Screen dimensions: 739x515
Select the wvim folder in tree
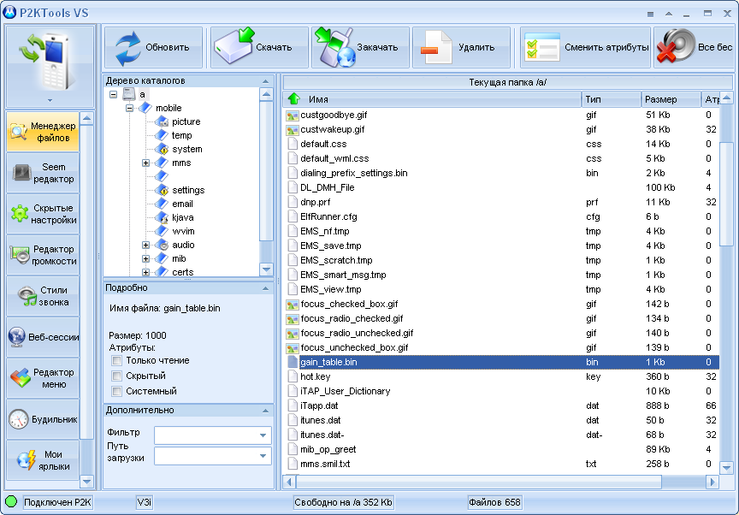coord(183,231)
